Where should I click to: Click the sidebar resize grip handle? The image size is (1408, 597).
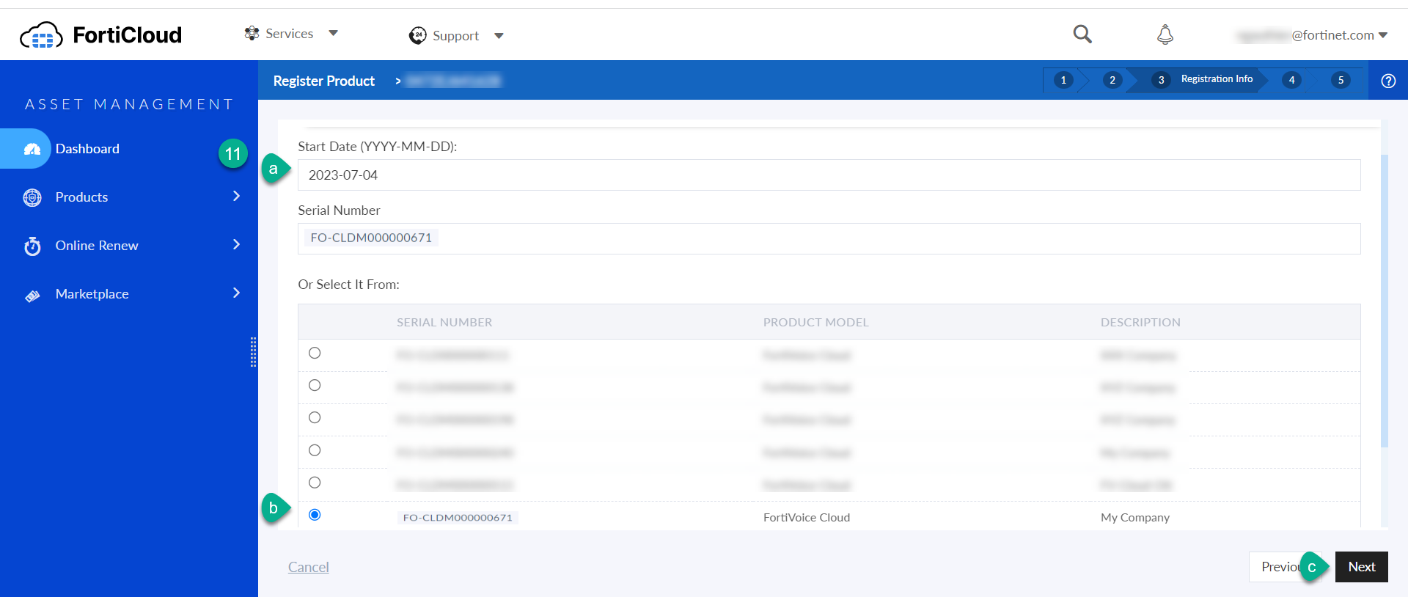coord(253,352)
